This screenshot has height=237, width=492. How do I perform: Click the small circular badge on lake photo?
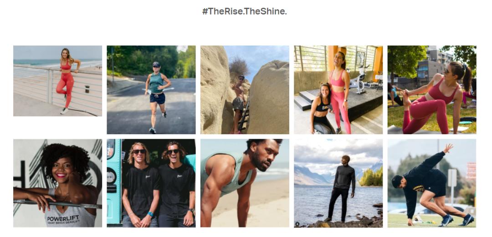297,224
